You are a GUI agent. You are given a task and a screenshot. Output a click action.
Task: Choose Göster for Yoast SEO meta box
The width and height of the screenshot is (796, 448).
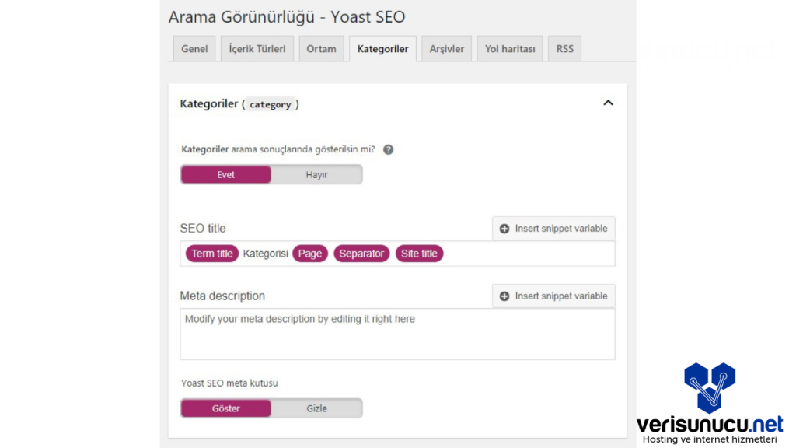click(226, 408)
